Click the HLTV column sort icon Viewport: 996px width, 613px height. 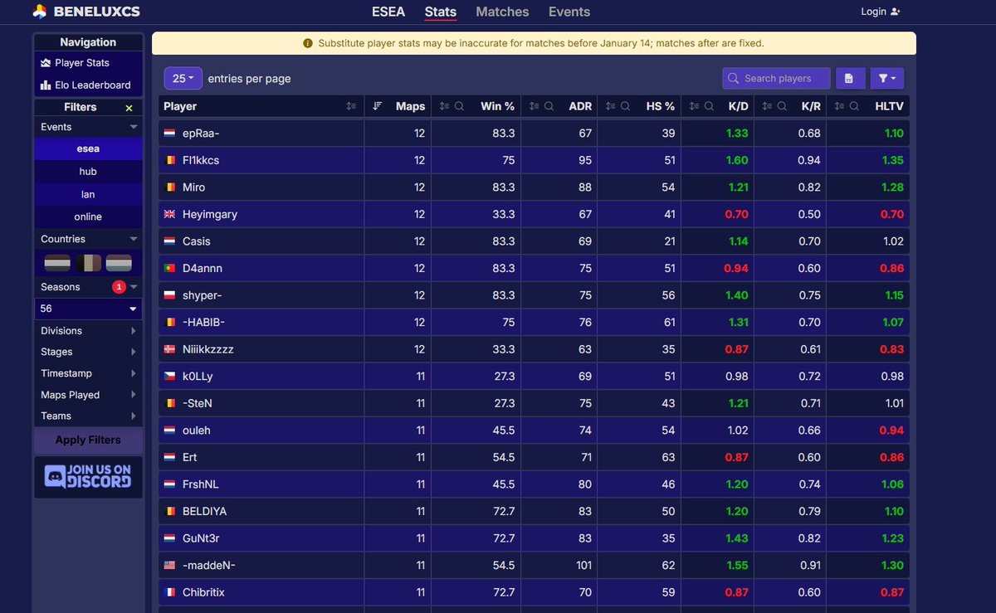coord(839,106)
